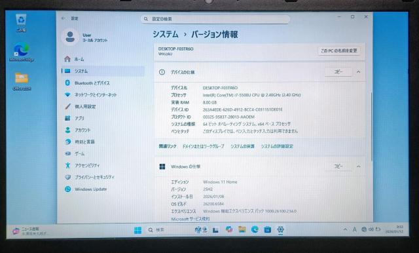
Task: Show hidden system tray icons chevron
Action: point(345,229)
